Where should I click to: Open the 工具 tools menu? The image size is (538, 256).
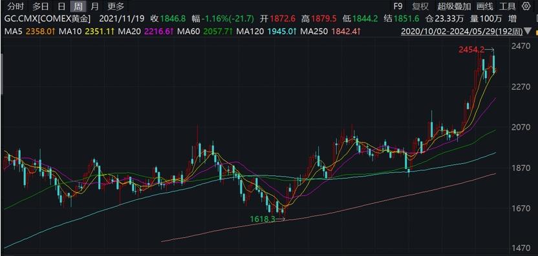(x=508, y=6)
